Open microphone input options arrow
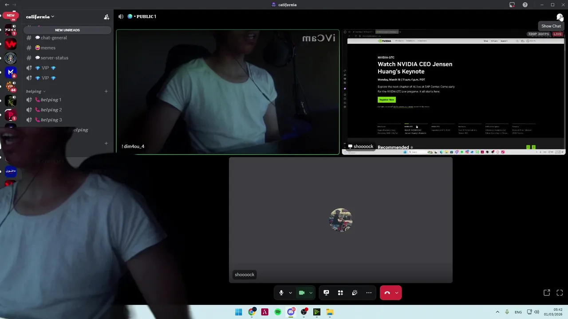Viewport: 568px width, 319px height. tap(290, 293)
